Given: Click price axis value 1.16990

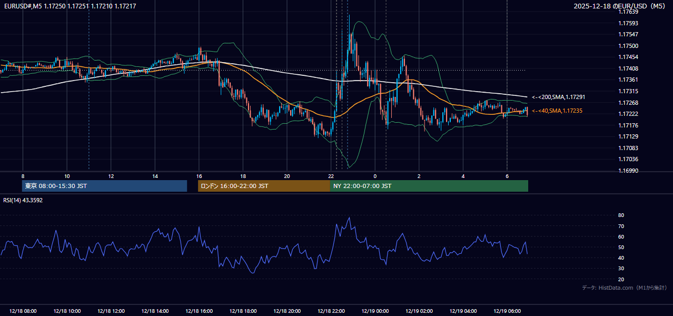Looking at the screenshot, I should [628, 171].
